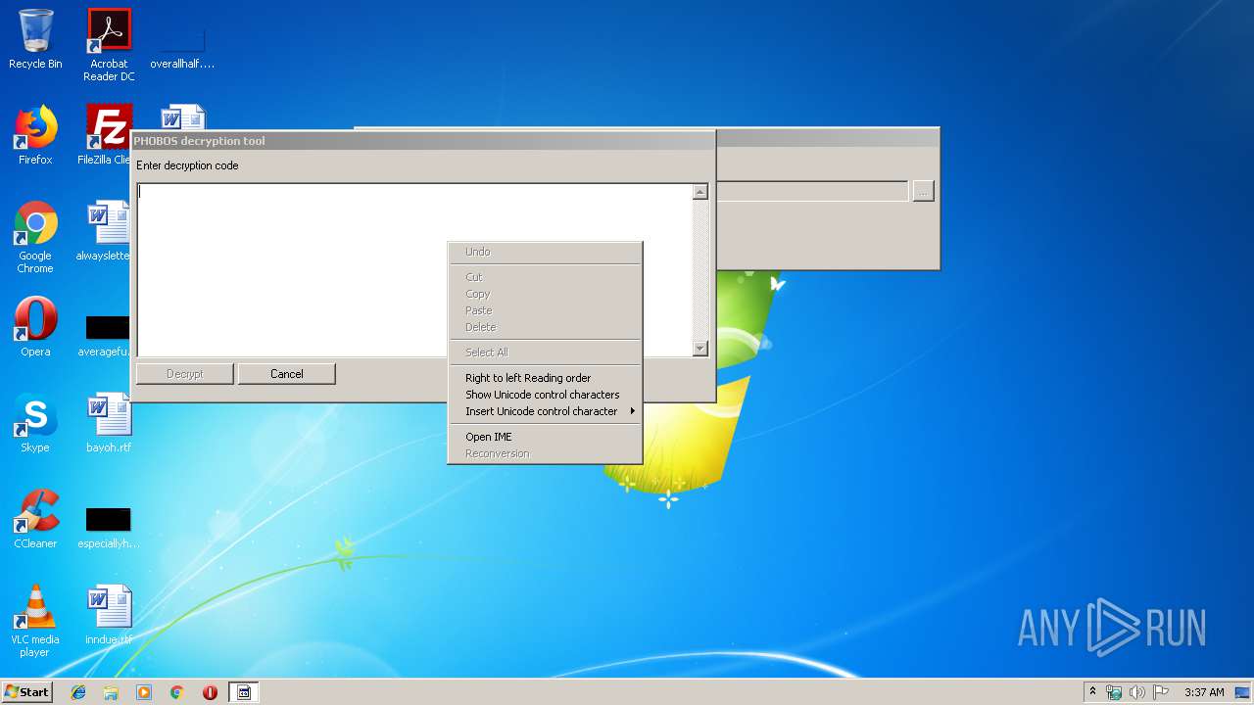Click the scrollbar up arrow in code box
This screenshot has height=705, width=1254.
699,192
